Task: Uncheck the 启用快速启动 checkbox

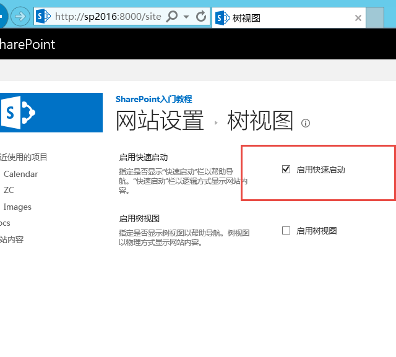Action: point(286,170)
